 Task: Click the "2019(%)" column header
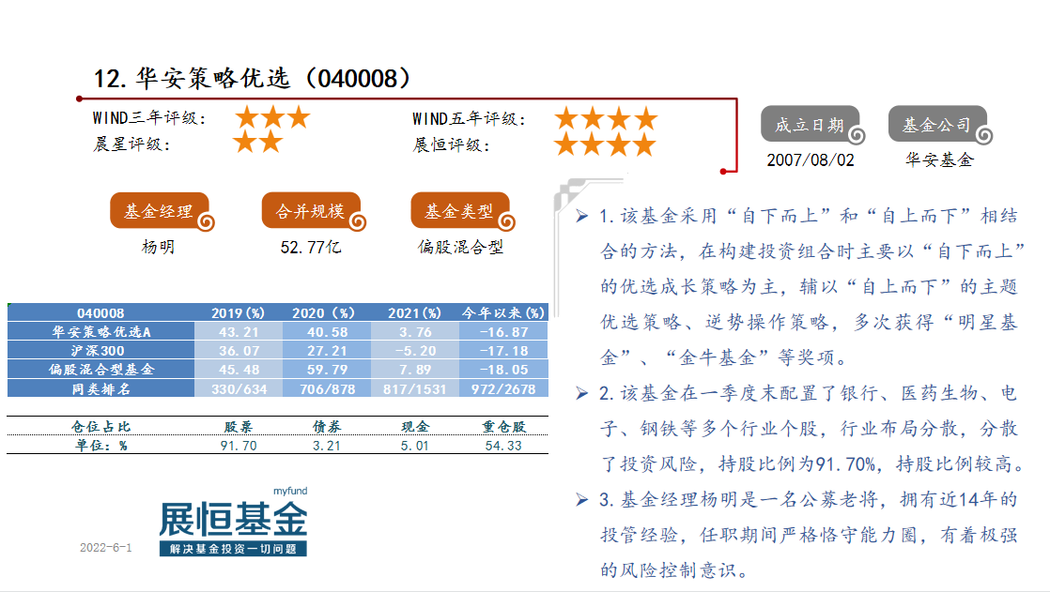[x=239, y=313]
